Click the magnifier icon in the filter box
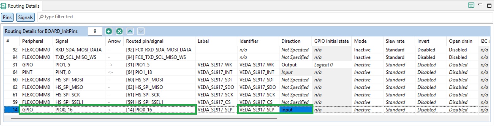The width and height of the screenshot is (494, 126). pyautogui.click(x=41, y=17)
